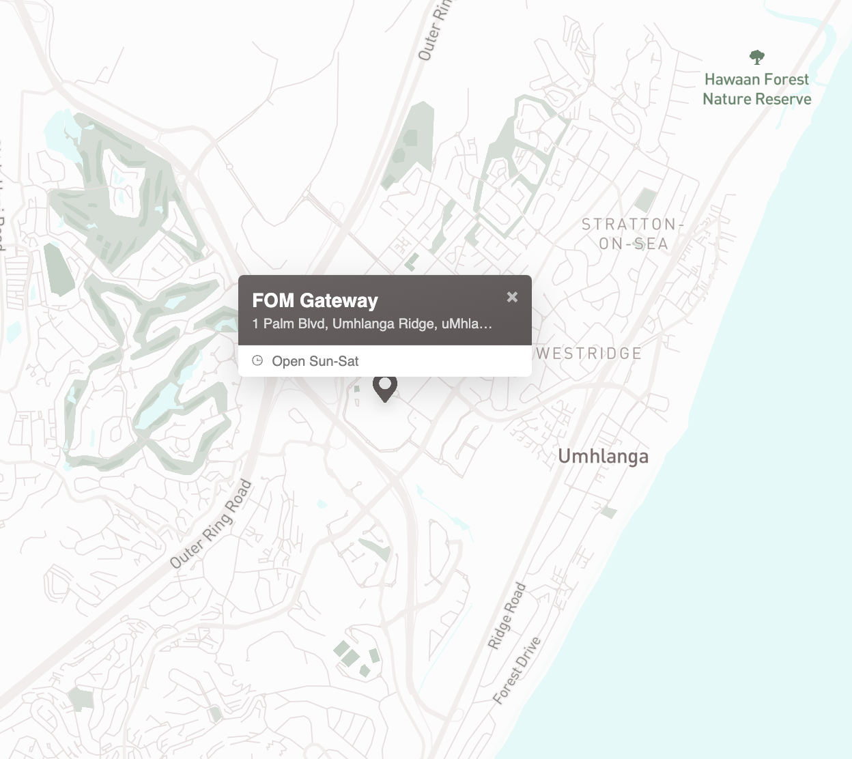Select the FOM Gateway popup title
Image resolution: width=852 pixels, height=759 pixels.
(315, 300)
